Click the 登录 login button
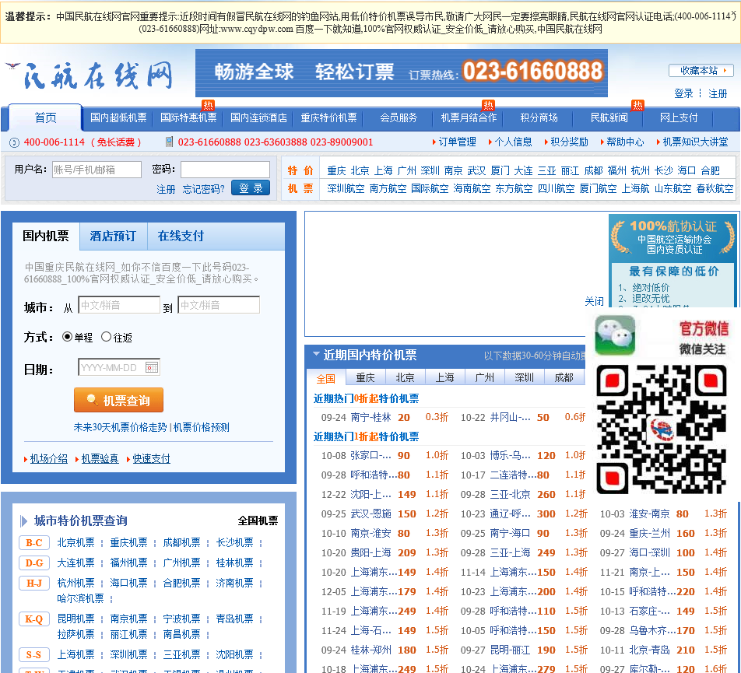Viewport: 741px width, 673px height. (251, 188)
